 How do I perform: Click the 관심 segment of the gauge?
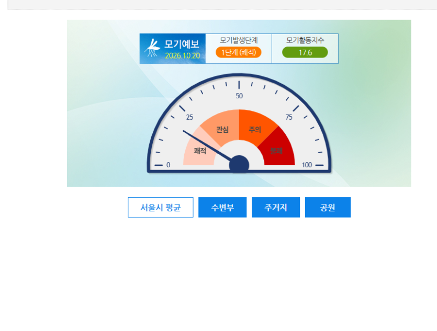pos(222,130)
